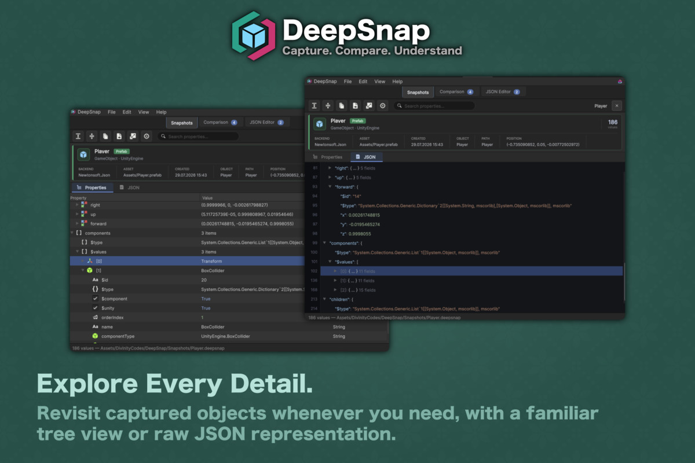The width and height of the screenshot is (695, 463).
Task: Expand the "right" node in the JSON view
Action: [330, 168]
